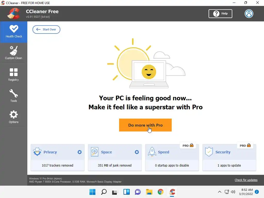Click the Windows 11 Pro system info text

click(x=45, y=178)
